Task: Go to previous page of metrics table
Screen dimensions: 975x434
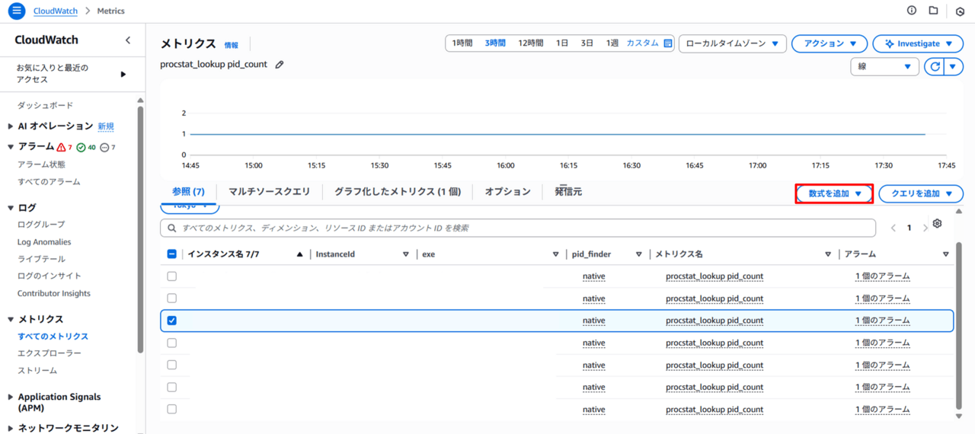Action: (894, 228)
